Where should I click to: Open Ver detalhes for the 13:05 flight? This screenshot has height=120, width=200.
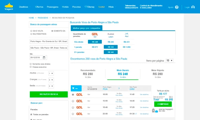(144, 101)
